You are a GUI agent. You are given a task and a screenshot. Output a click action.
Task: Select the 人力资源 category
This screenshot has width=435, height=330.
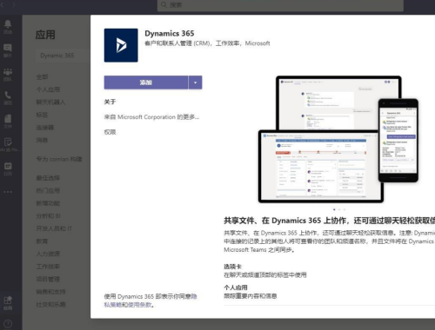48,254
